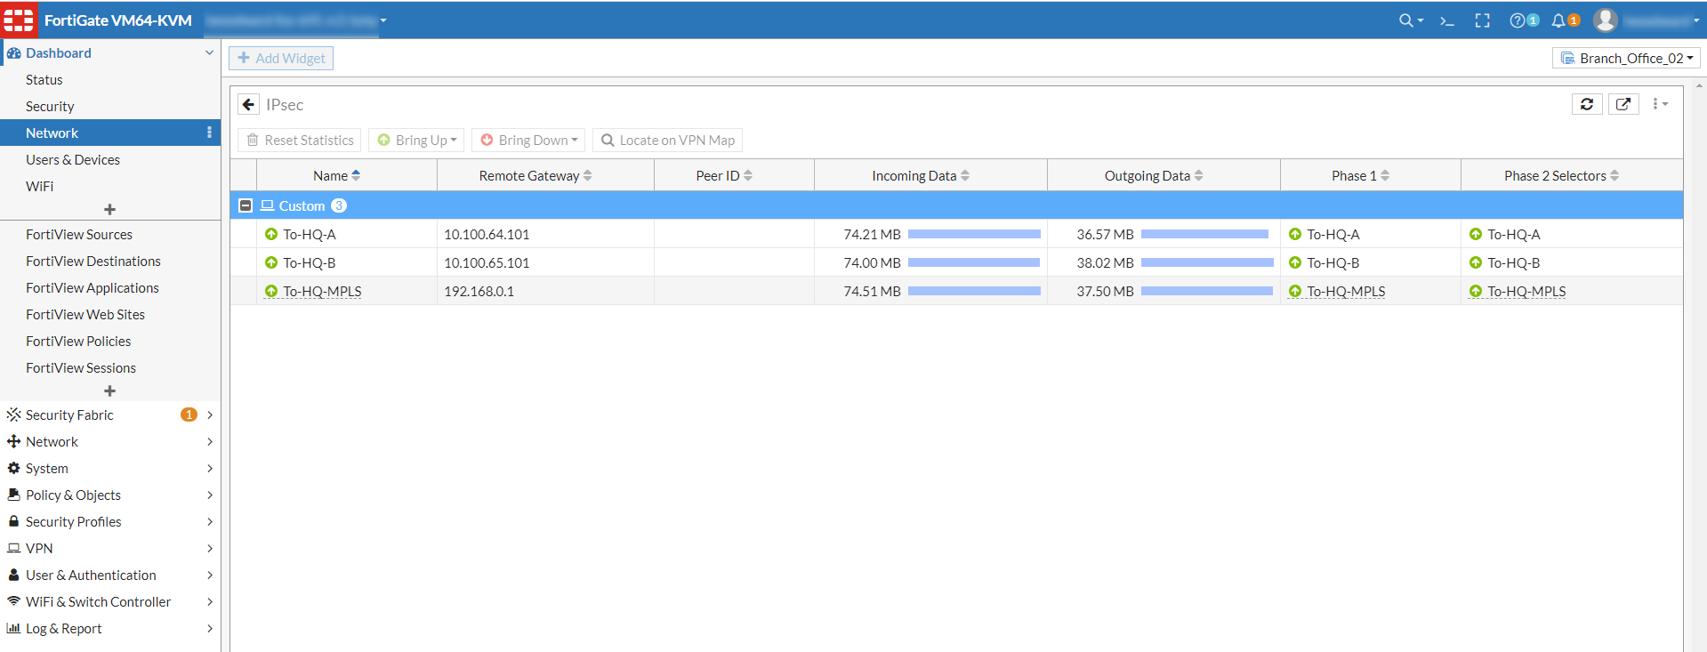Click the green status icon of To-HQ-MPLS name
1707x652 pixels.
point(271,291)
